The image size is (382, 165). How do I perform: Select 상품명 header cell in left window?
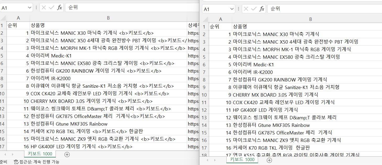[108, 25]
